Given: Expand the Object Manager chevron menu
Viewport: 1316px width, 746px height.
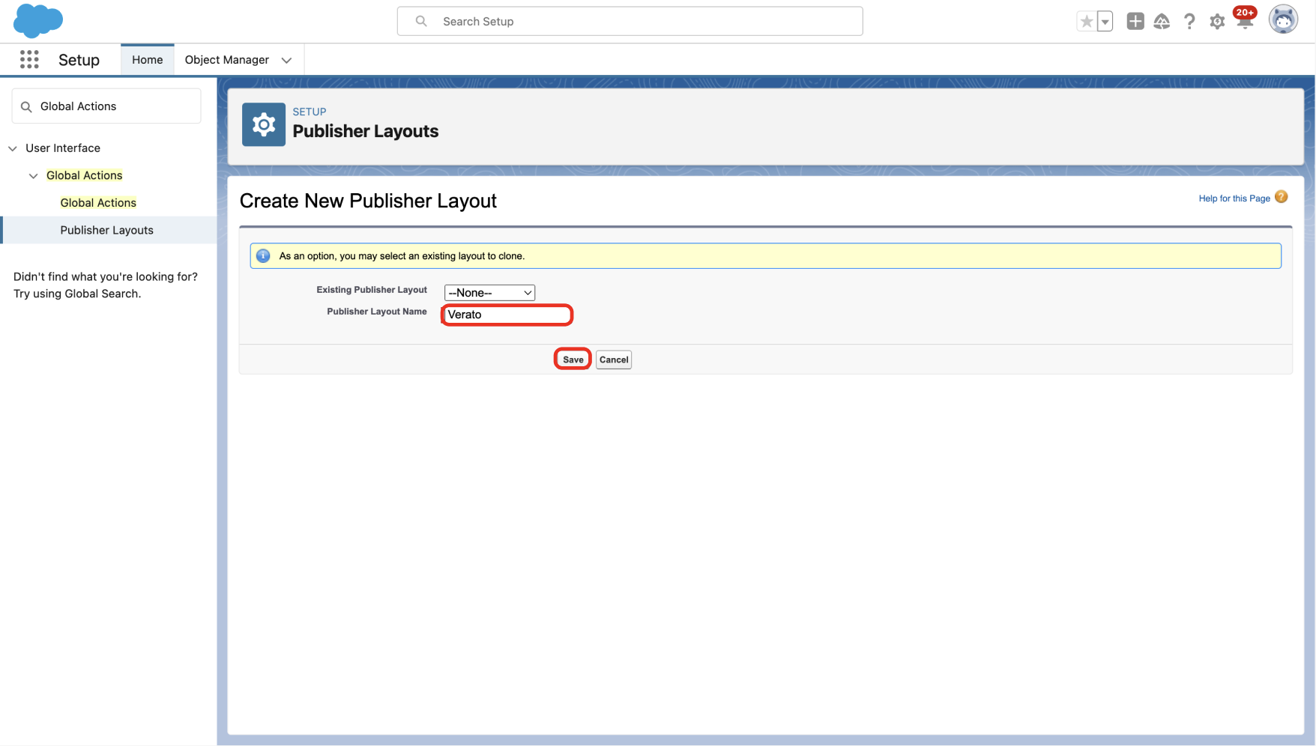Looking at the screenshot, I should 287,60.
